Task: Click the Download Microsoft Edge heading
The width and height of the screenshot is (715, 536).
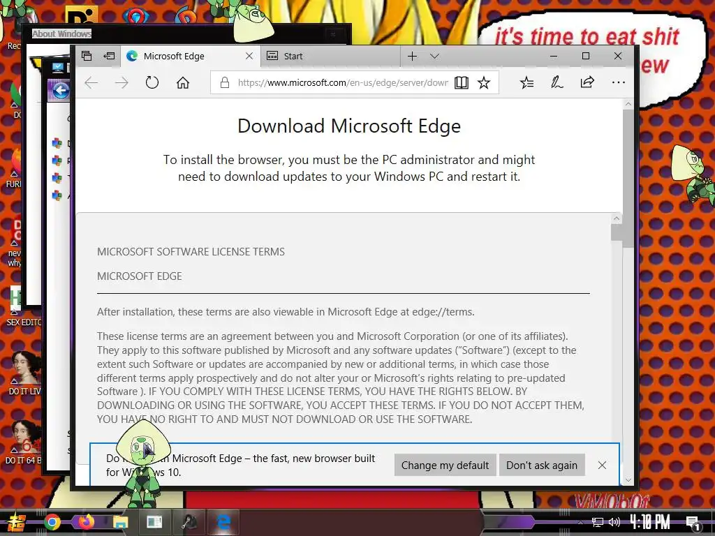Action: [349, 126]
